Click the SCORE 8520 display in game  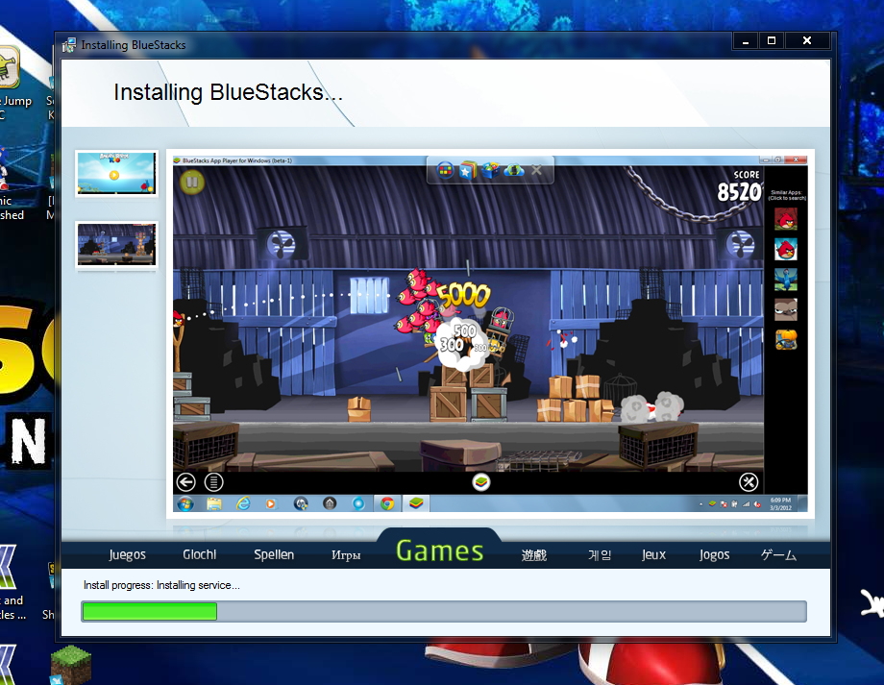tap(739, 186)
